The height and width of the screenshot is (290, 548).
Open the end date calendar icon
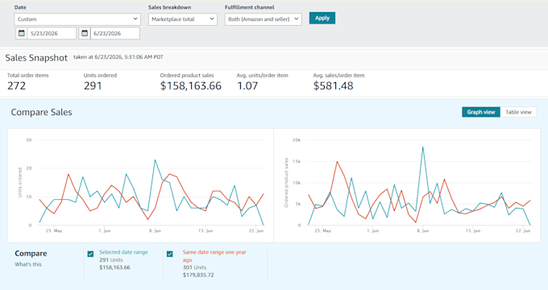coord(85,33)
